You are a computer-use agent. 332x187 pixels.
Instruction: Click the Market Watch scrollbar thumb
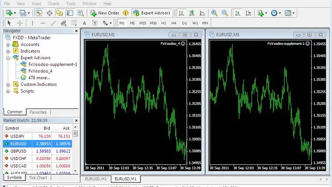click(75, 133)
